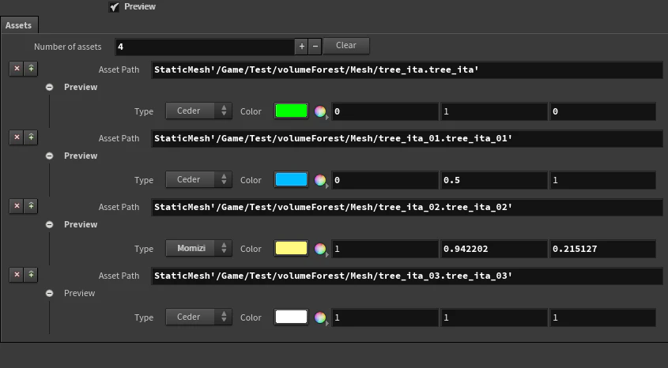
Task: Click the yellow color swatch
Action: 292,249
